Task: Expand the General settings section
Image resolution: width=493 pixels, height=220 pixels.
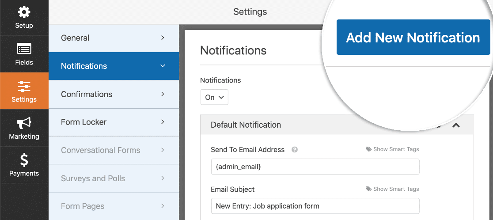Action: coord(114,38)
